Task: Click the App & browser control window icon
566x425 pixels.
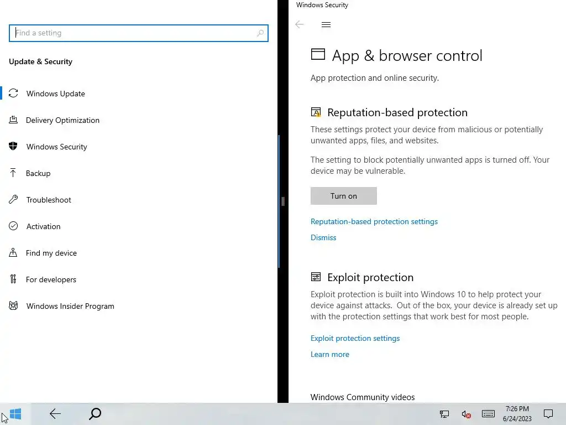Action: [x=318, y=54]
